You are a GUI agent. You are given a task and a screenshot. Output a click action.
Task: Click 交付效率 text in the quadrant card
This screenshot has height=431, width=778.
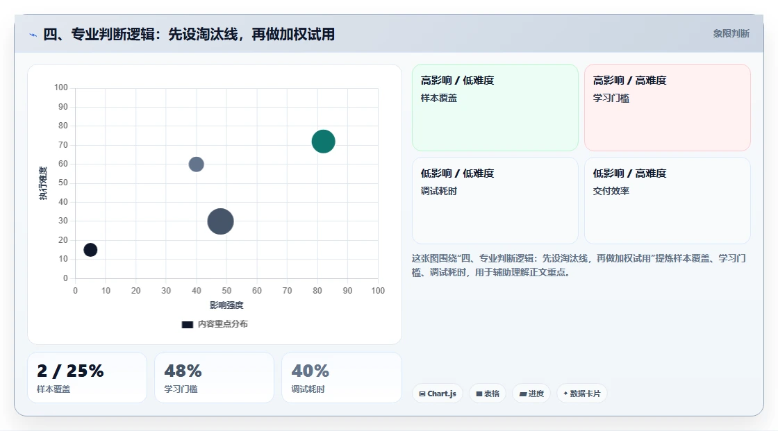(x=611, y=191)
